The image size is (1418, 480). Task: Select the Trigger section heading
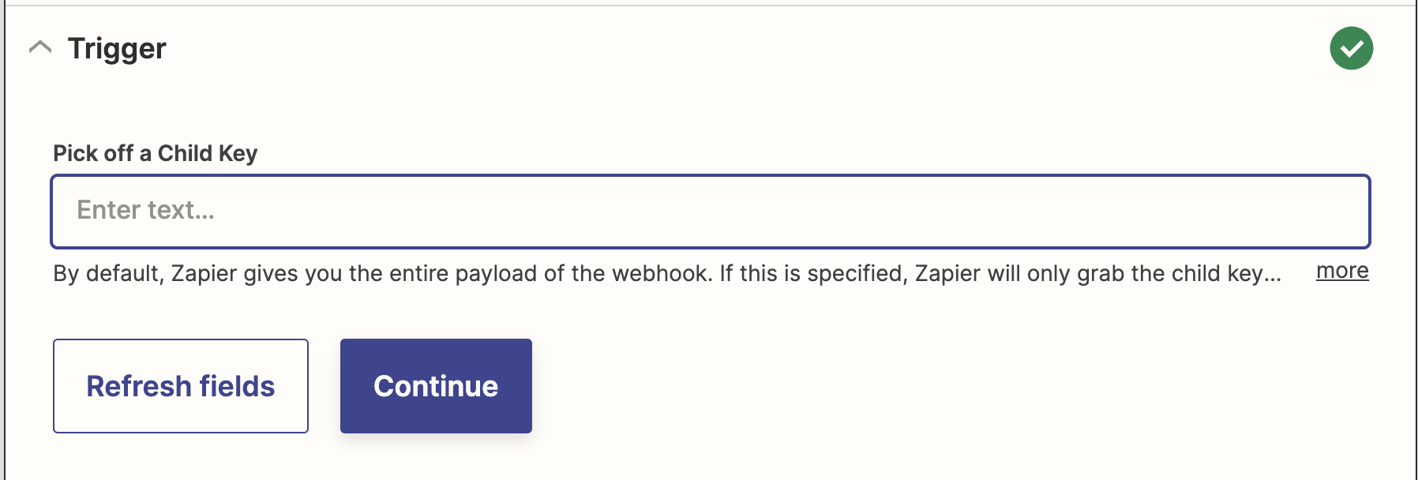117,49
